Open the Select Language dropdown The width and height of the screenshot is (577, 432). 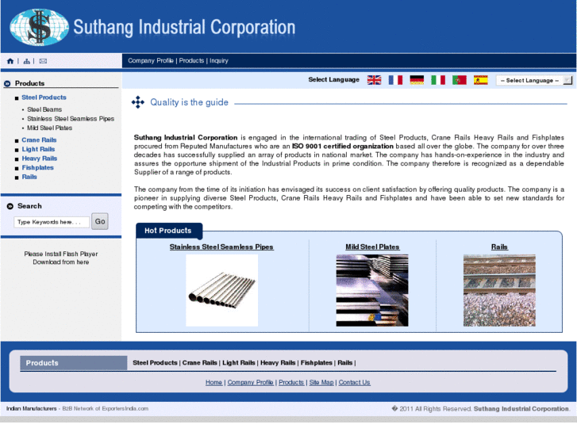coord(531,80)
